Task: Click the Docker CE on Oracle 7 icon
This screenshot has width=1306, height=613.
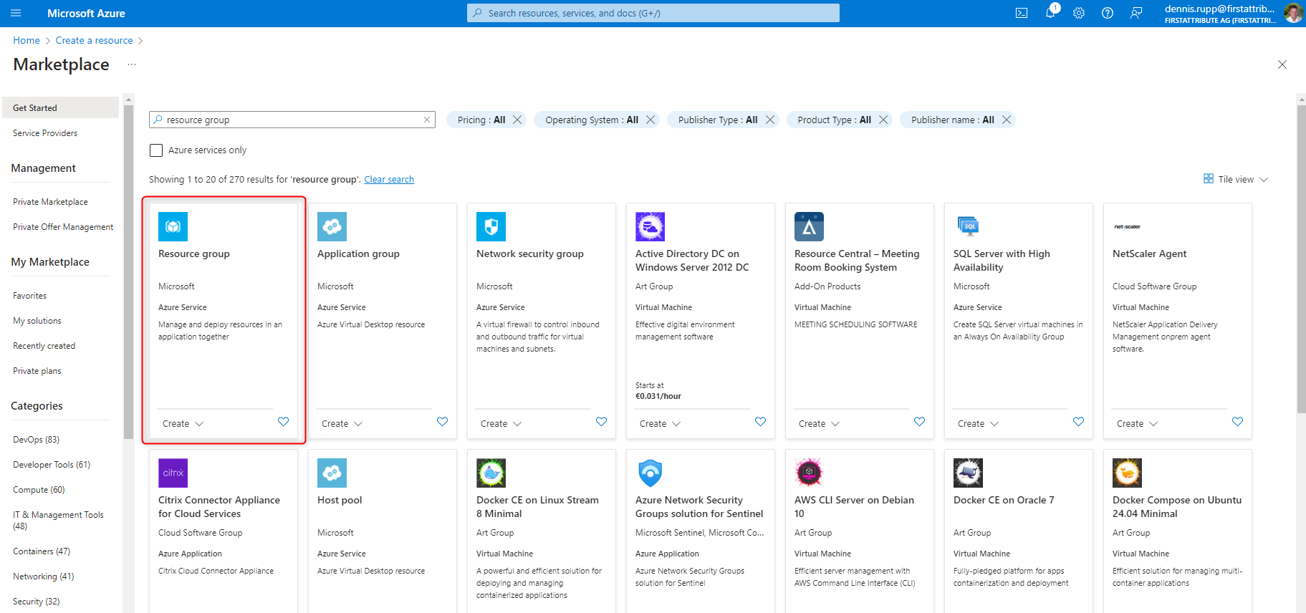Action: 968,473
